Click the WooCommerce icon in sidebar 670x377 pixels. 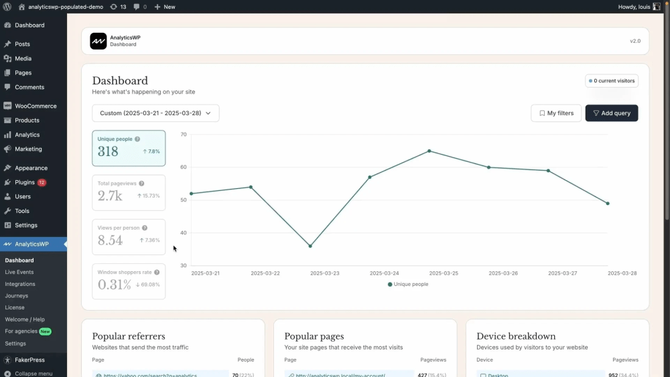[7, 106]
